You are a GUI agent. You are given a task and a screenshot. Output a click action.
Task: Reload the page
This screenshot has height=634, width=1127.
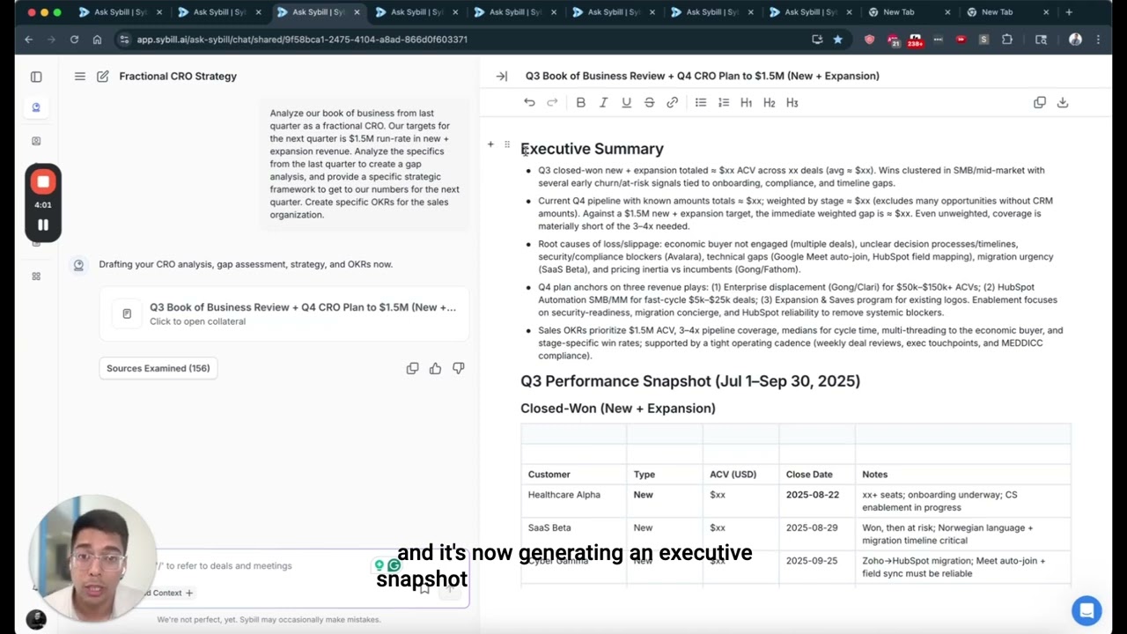74,40
